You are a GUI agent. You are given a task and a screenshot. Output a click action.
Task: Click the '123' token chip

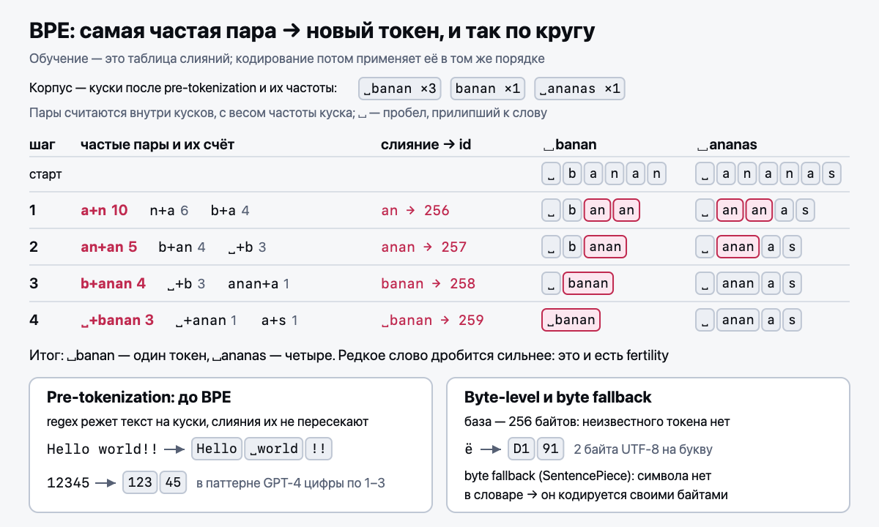140,483
